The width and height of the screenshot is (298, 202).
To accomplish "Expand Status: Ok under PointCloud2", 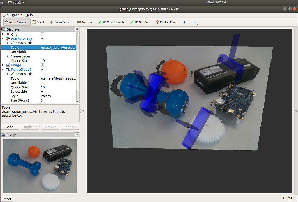I will (x=7, y=74).
